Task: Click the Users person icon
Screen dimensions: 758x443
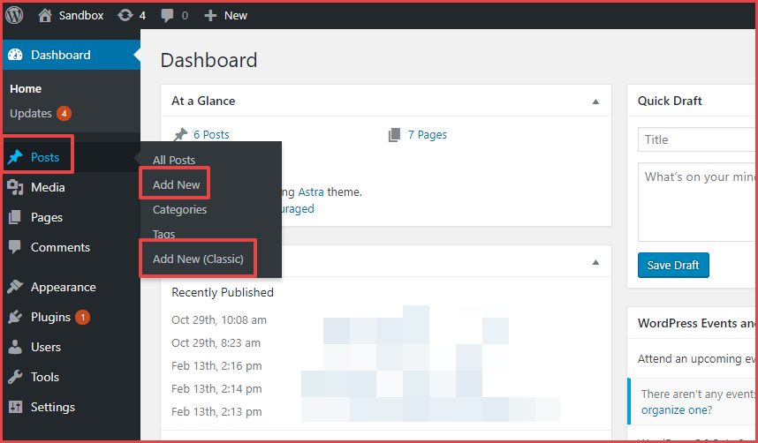Action: [x=15, y=347]
